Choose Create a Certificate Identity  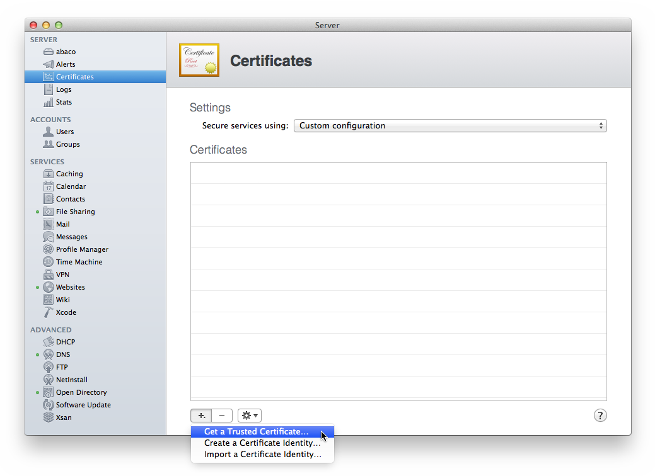pyautogui.click(x=262, y=443)
